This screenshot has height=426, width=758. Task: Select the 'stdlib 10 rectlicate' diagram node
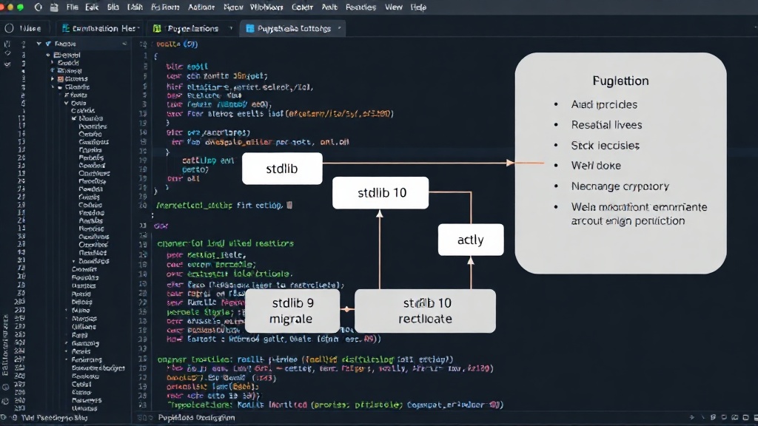(426, 311)
